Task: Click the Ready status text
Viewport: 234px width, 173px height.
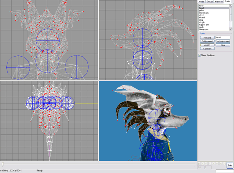Action: 39,170
